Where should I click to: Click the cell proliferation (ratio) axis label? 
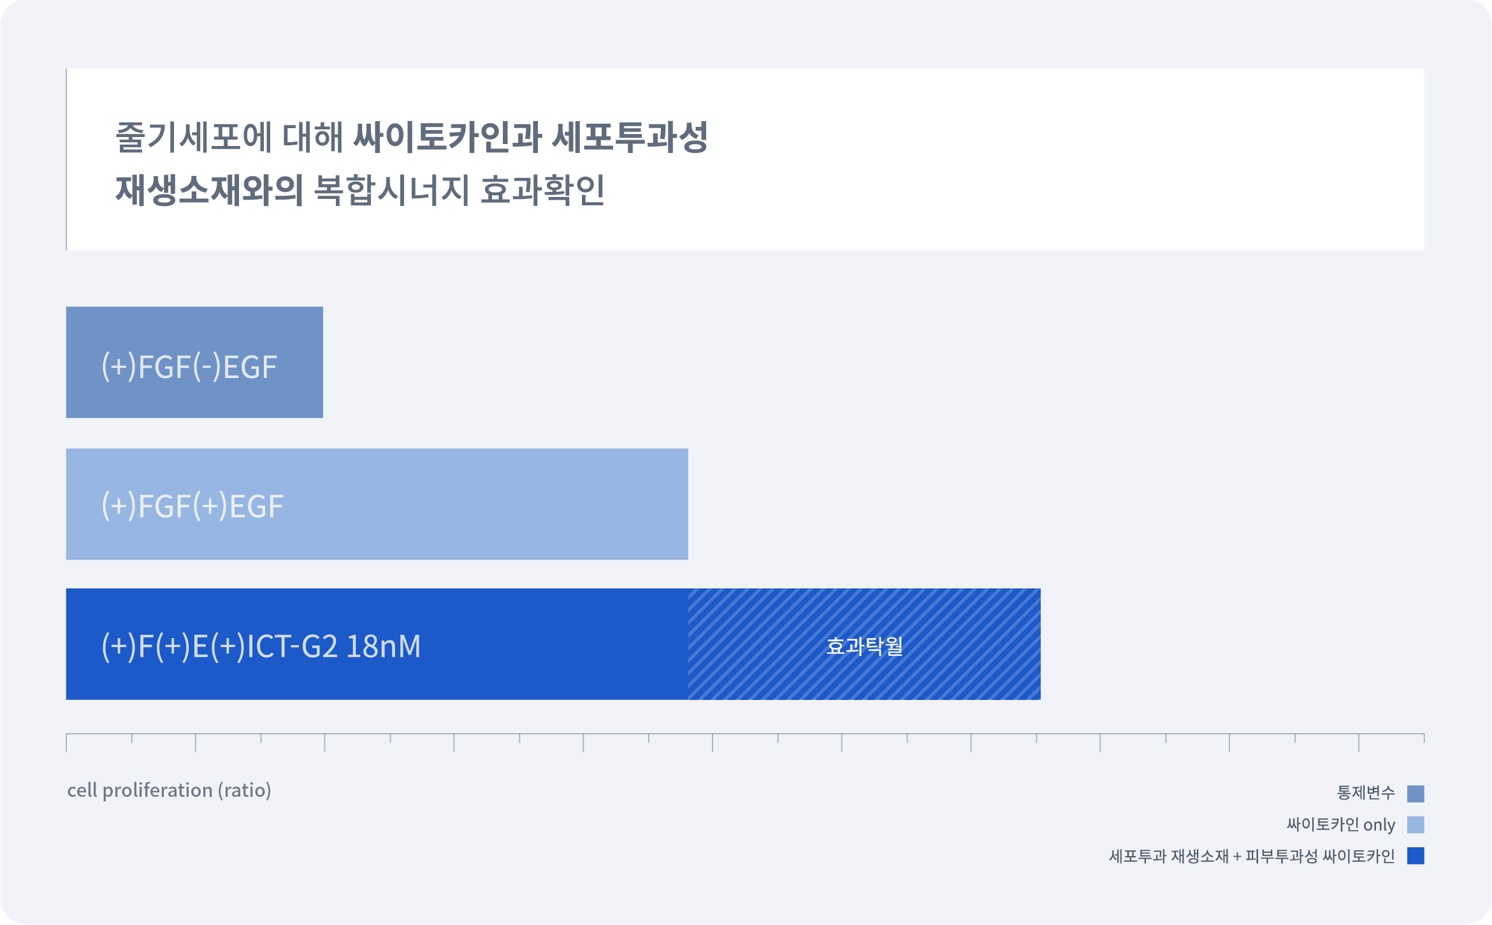coord(170,790)
